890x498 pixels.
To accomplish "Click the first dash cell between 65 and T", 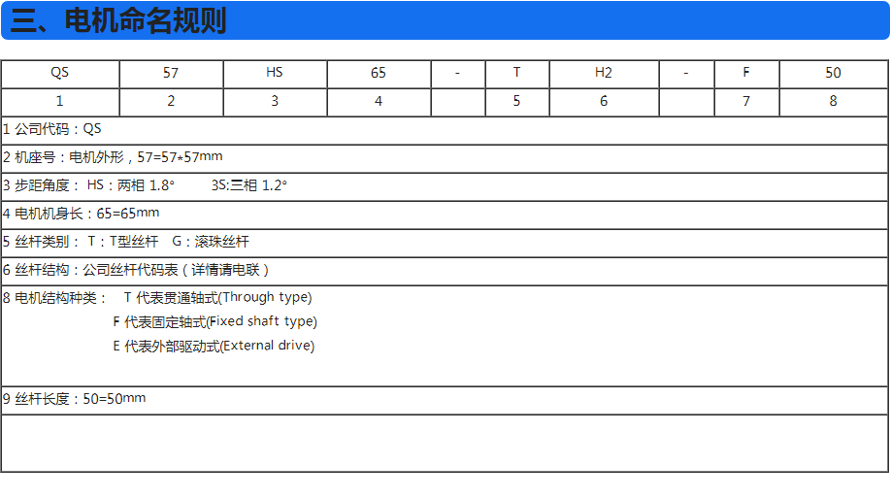I will pyautogui.click(x=458, y=74).
